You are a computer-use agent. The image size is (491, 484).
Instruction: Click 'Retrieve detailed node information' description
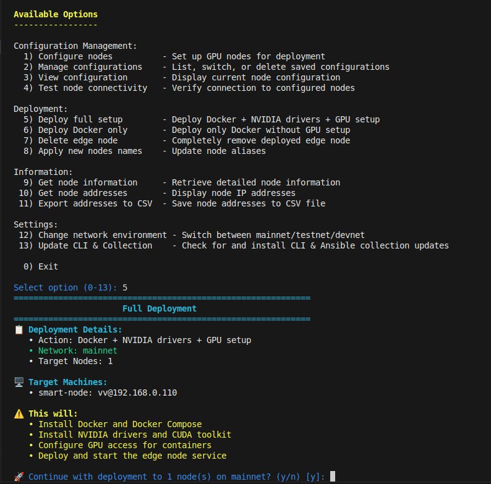coord(256,182)
